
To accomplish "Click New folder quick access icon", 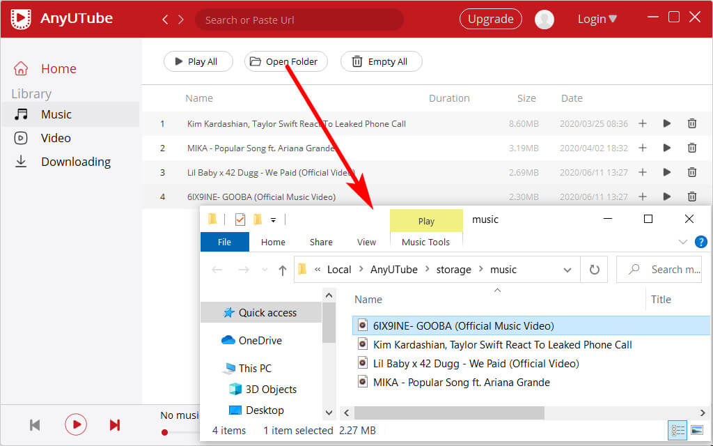I will tap(258, 220).
